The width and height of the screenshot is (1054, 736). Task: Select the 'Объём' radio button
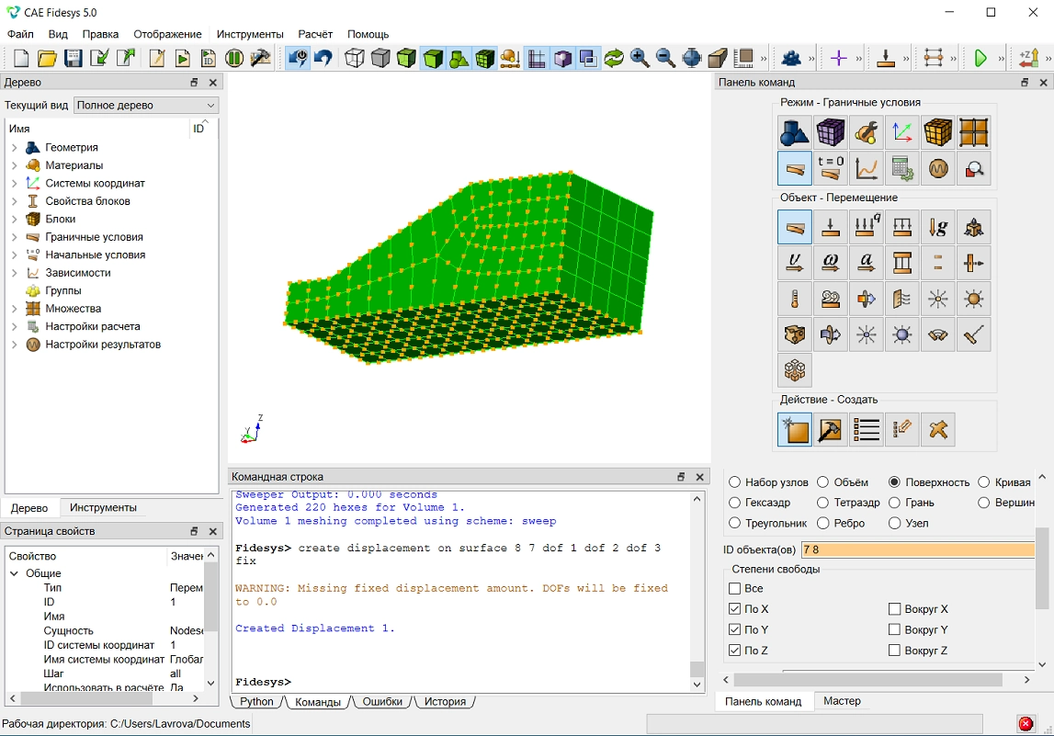pos(822,481)
